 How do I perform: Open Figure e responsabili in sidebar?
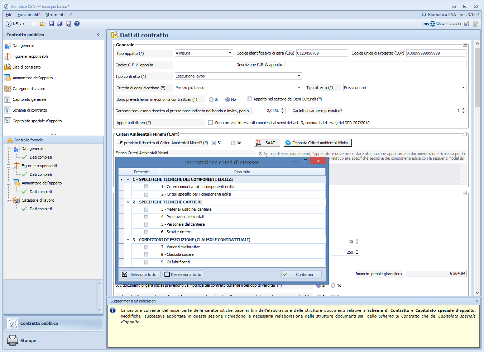(30, 56)
